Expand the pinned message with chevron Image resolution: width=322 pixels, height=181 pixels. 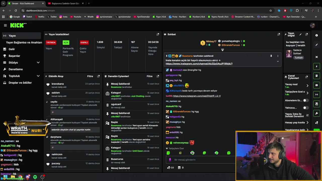tap(278, 61)
